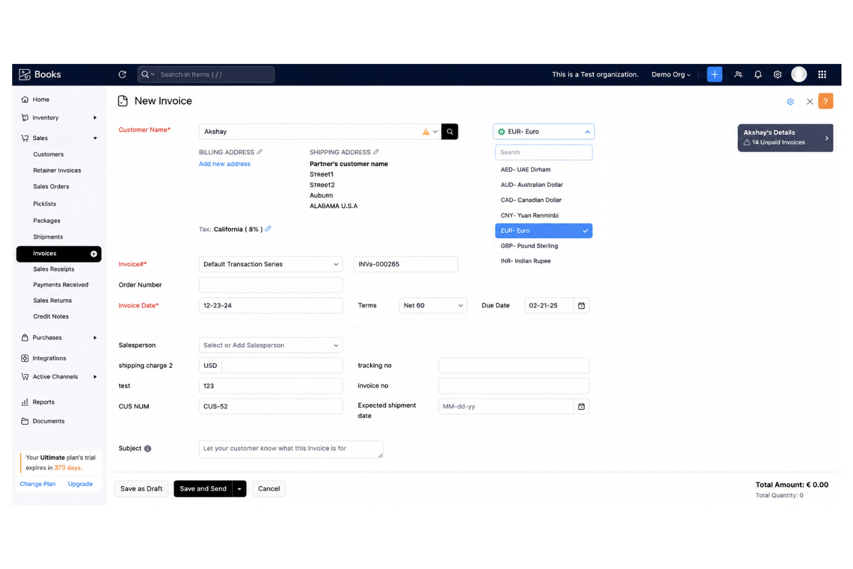
Task: Open the Demo Org dropdown
Action: pyautogui.click(x=671, y=74)
